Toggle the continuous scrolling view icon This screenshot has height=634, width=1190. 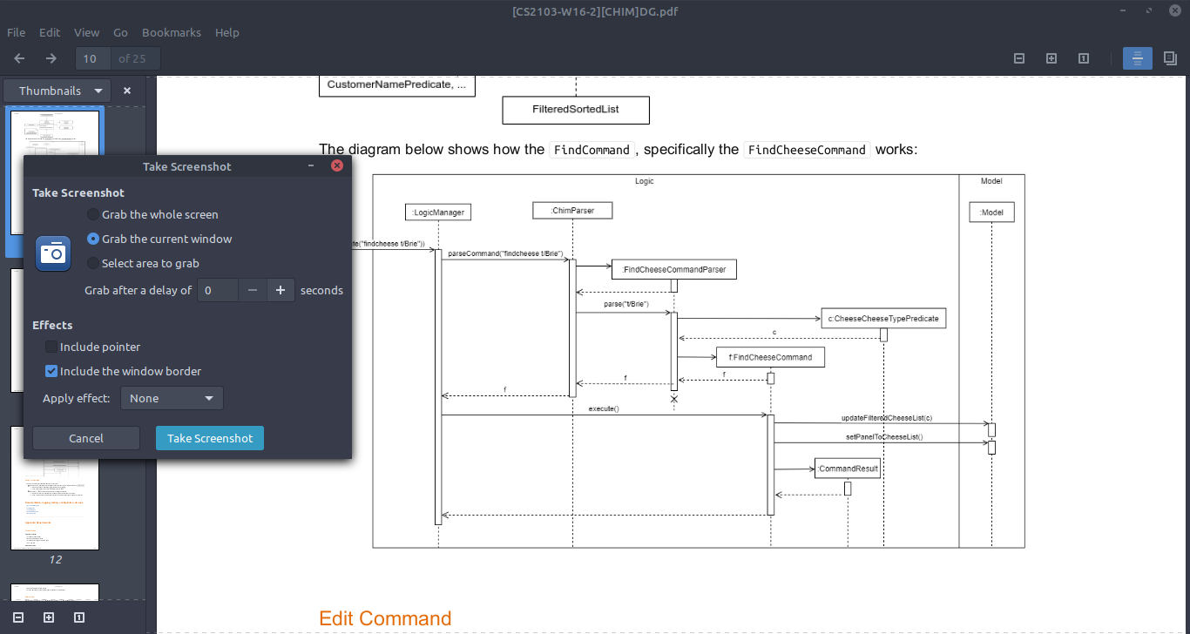tap(1138, 57)
